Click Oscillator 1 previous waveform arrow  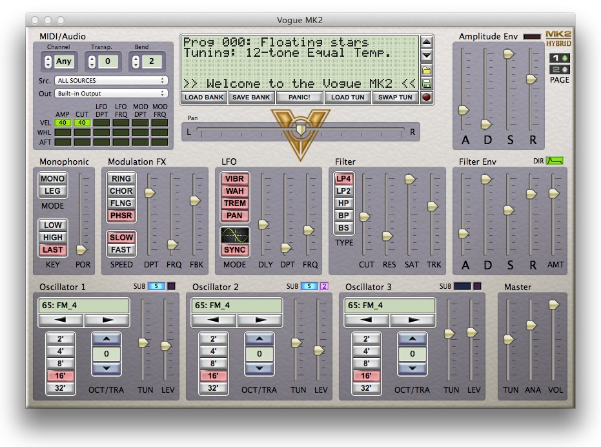pyautogui.click(x=61, y=320)
